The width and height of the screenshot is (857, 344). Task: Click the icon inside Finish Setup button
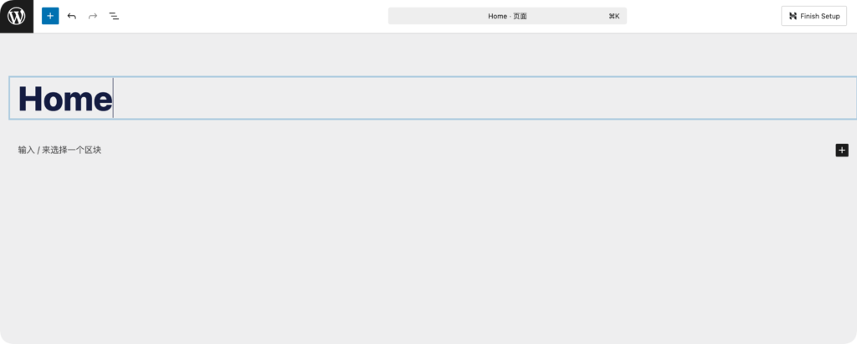click(793, 16)
